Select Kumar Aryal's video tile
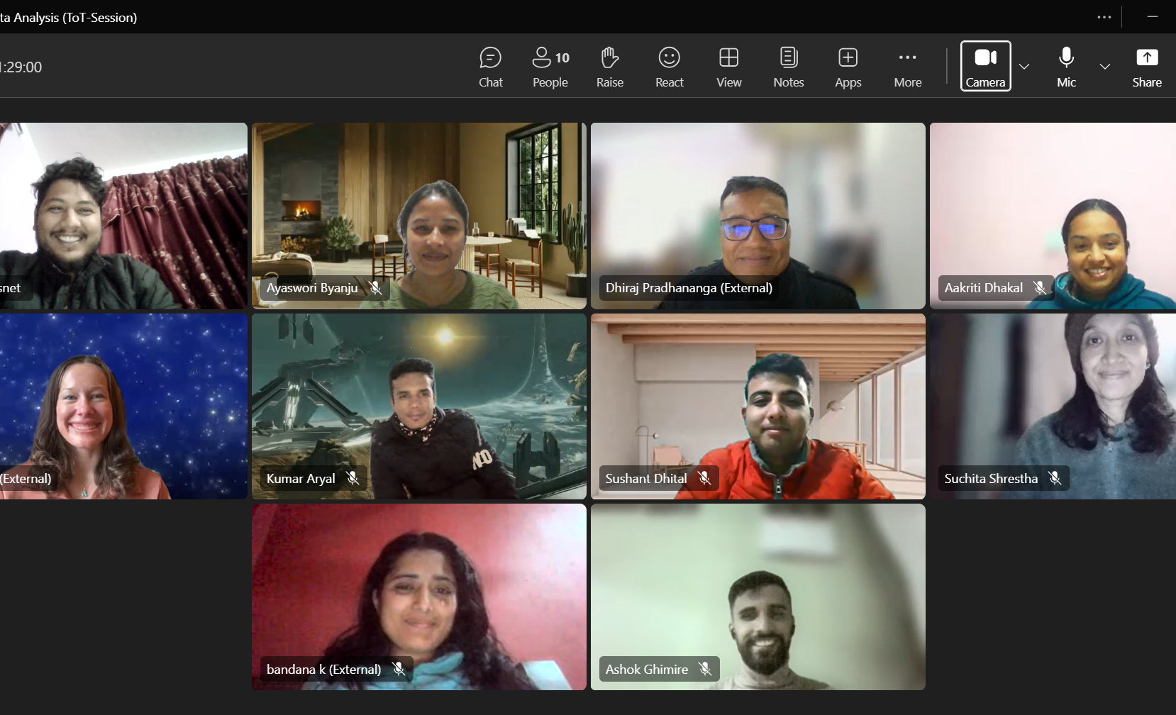The width and height of the screenshot is (1176, 715). pyautogui.click(x=418, y=406)
